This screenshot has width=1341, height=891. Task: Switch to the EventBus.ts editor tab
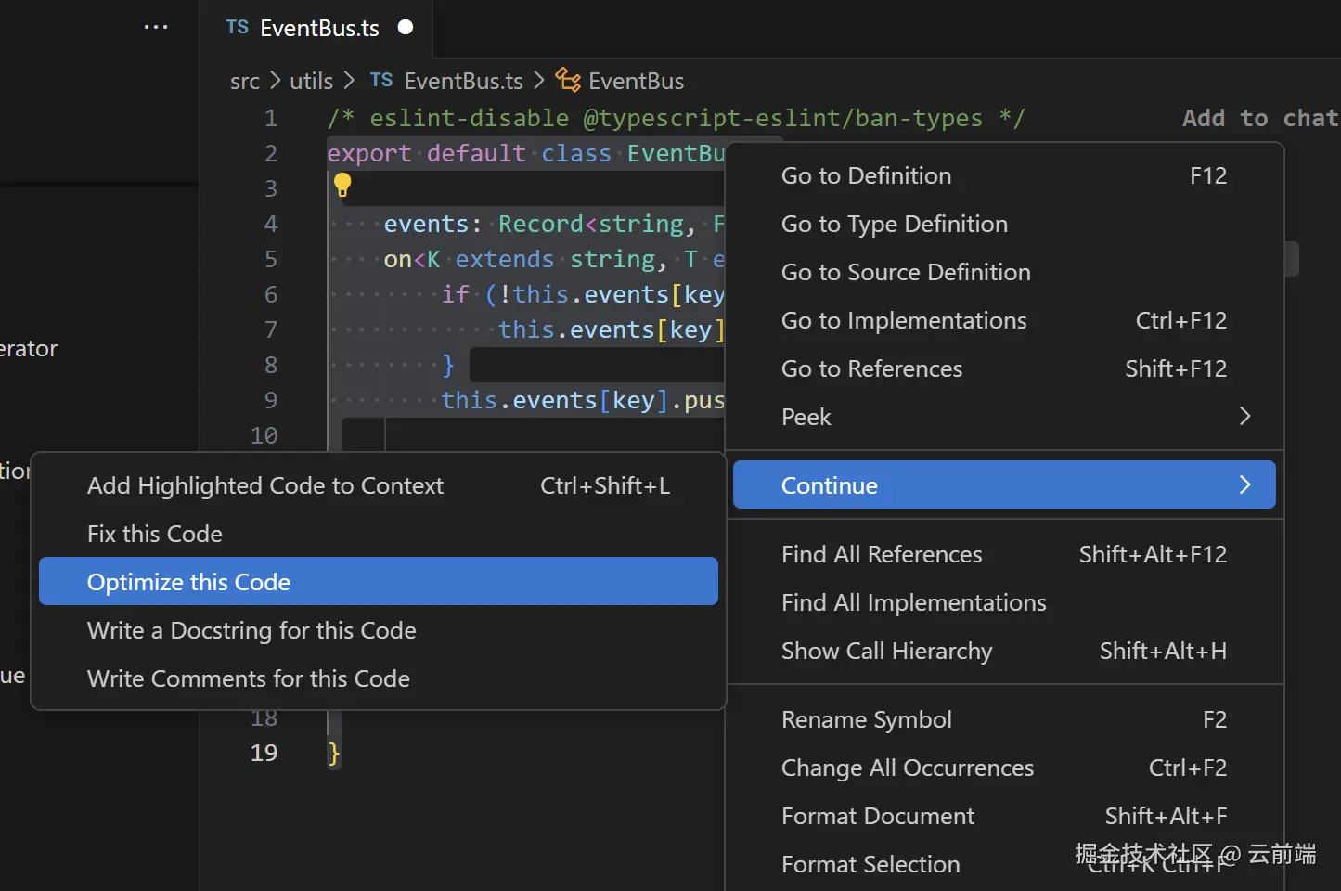[319, 28]
